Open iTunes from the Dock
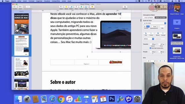This screenshot has width=185, height=104. click(69, 99)
